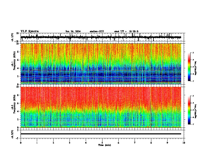
Task: Click inside the ch.2 spectrogram panel
Action: click(x=101, y=107)
